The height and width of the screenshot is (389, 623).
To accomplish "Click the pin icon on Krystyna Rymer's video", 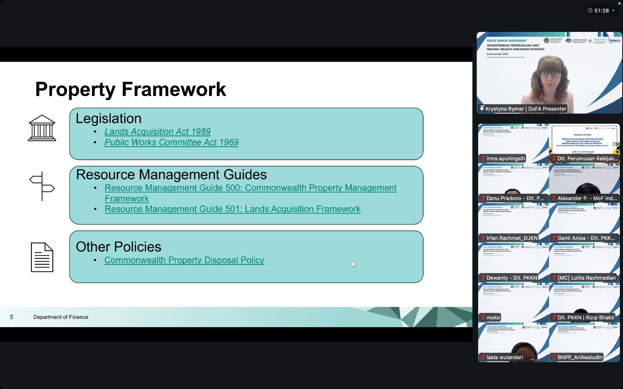I will coord(482,109).
